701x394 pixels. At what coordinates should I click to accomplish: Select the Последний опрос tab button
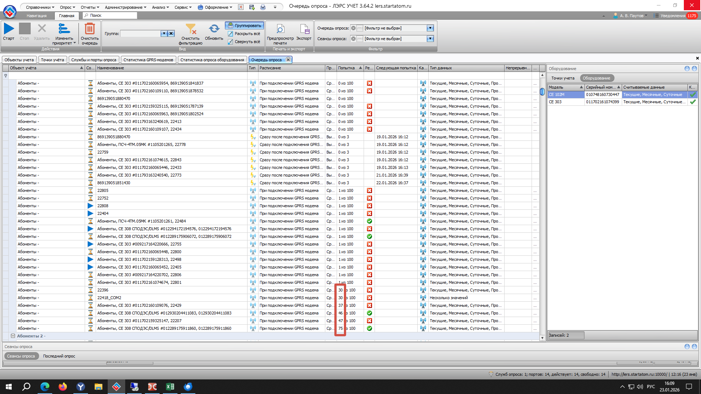coord(59,356)
